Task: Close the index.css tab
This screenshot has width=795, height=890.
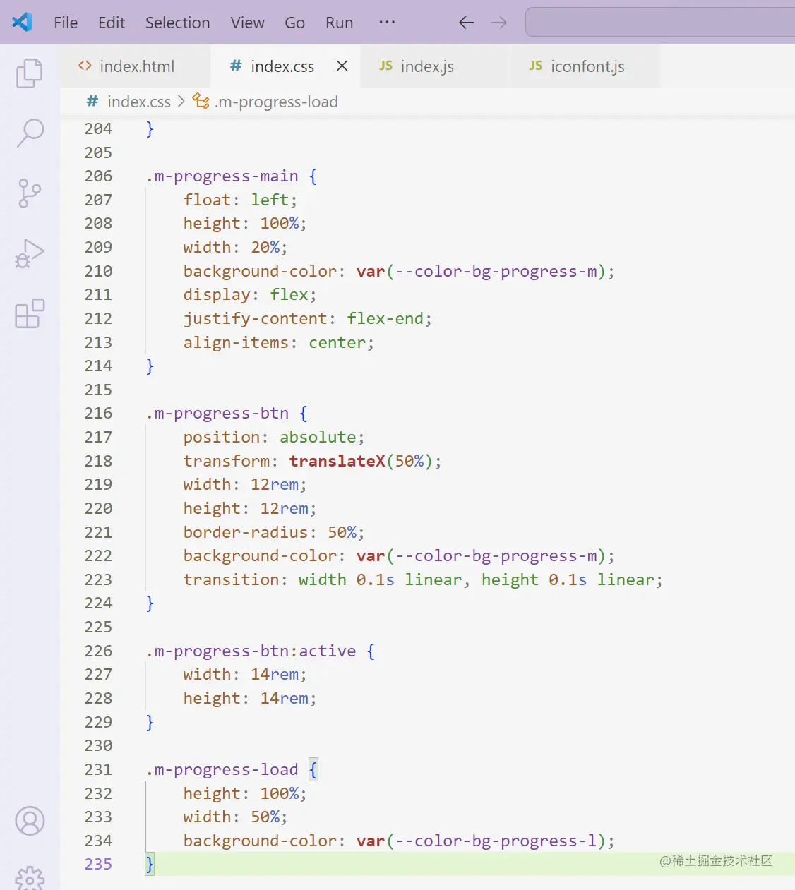Action: (x=342, y=66)
